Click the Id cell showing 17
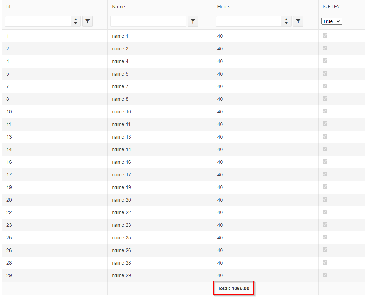The height and width of the screenshot is (302, 365). 55,175
